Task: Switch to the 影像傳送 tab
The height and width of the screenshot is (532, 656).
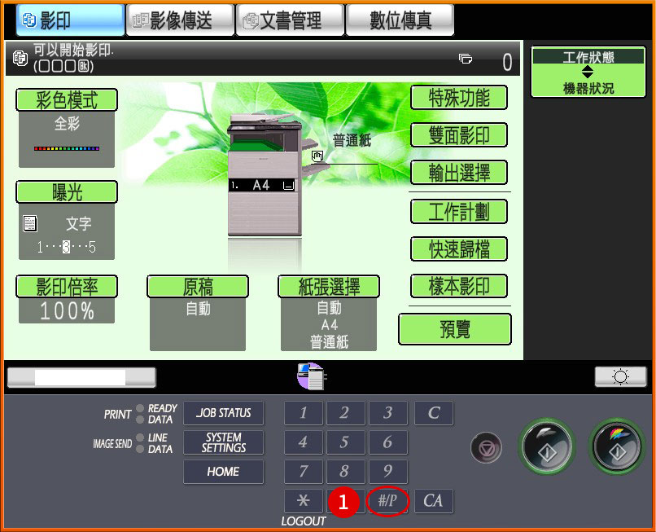Action: (x=180, y=20)
